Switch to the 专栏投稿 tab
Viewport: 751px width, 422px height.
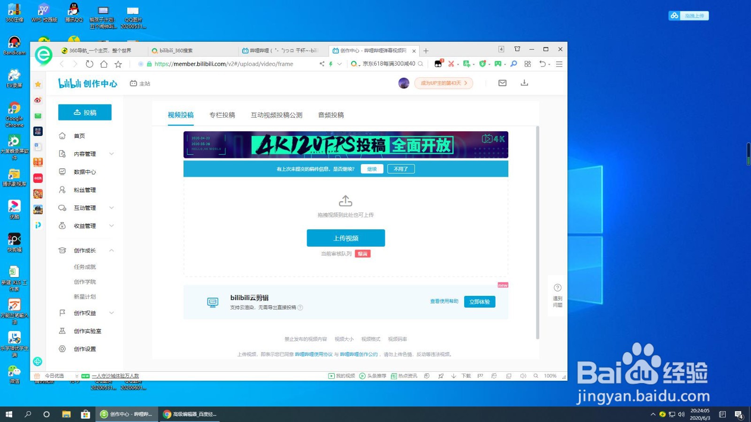222,115
